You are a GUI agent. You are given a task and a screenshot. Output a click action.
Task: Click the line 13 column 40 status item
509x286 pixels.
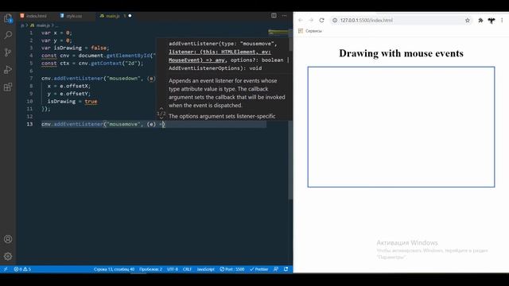pyautogui.click(x=114, y=269)
